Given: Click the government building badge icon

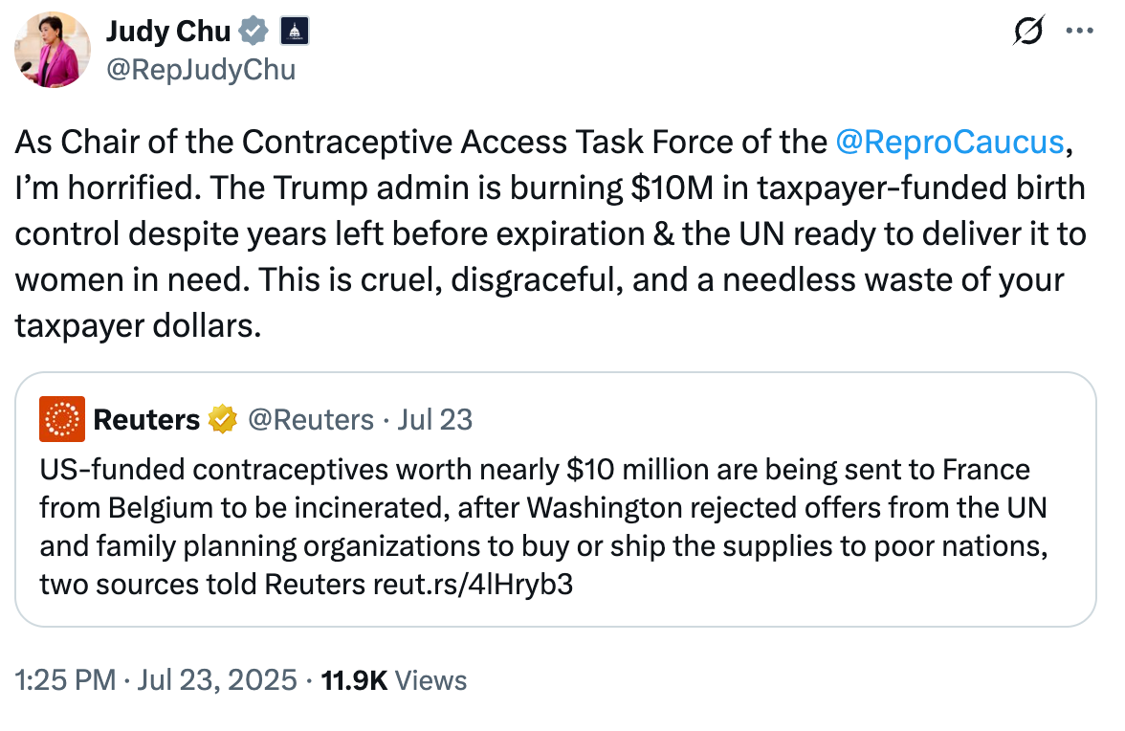Looking at the screenshot, I should tap(294, 33).
